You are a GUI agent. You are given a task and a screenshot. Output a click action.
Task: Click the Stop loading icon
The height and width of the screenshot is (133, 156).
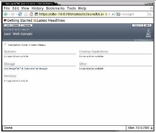pyautogui.click(x=26, y=14)
